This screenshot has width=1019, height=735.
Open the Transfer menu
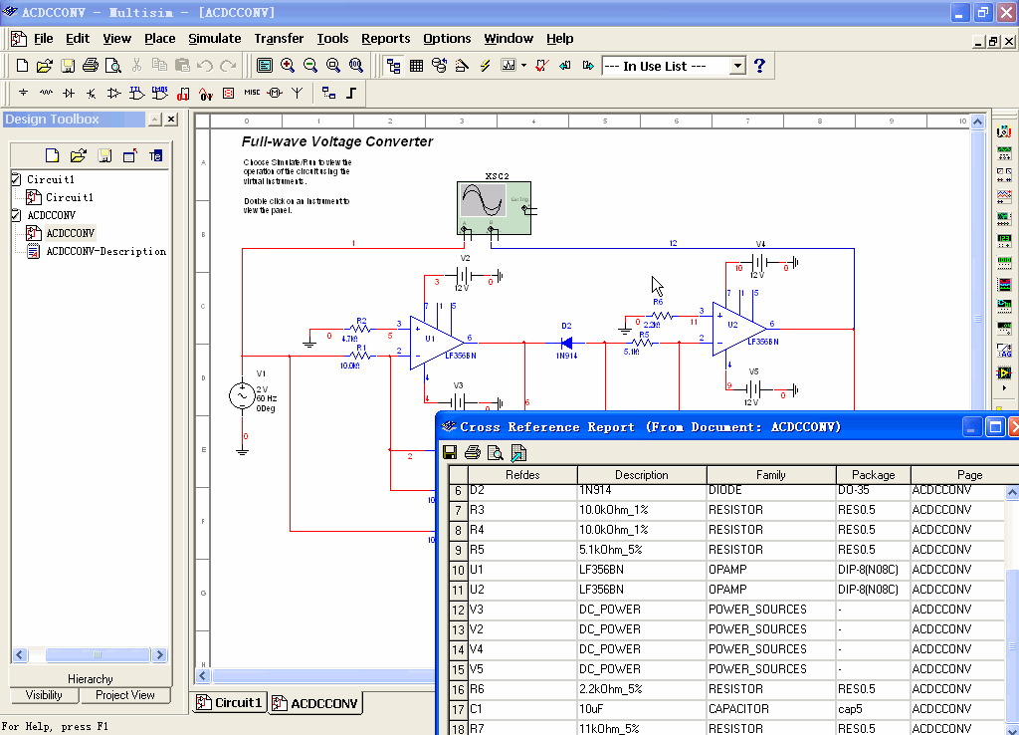click(279, 39)
